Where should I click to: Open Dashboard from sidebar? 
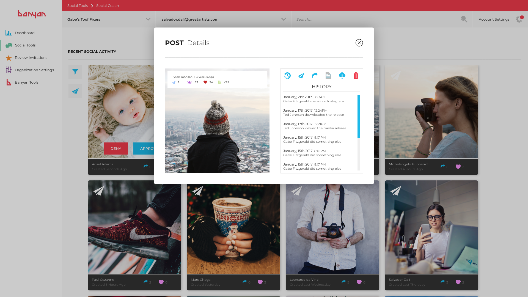[24, 33]
